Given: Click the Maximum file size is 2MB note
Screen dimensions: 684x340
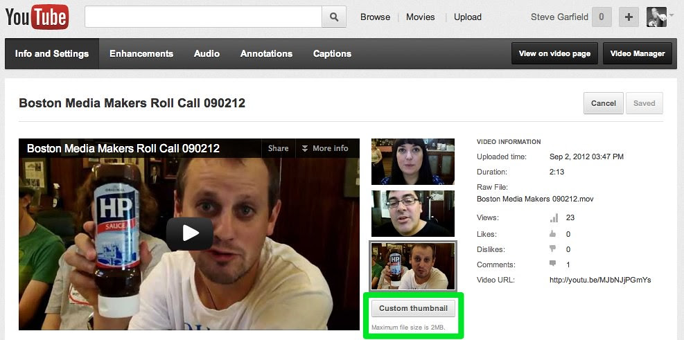Looking at the screenshot, I should pyautogui.click(x=408, y=328).
